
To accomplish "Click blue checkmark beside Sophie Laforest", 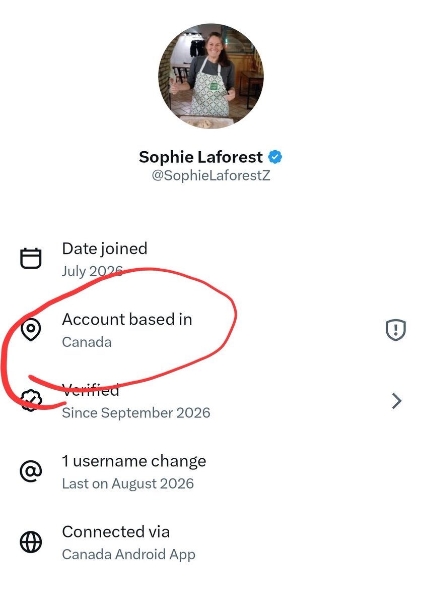I will (274, 157).
